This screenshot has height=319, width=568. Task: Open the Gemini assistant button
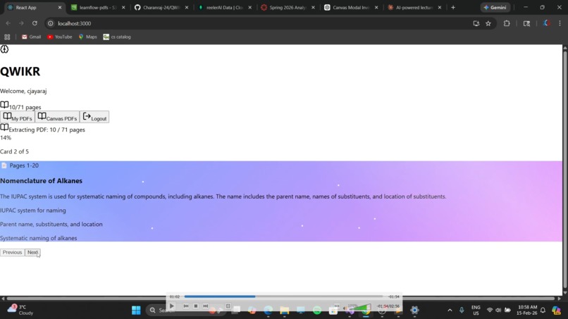click(495, 7)
